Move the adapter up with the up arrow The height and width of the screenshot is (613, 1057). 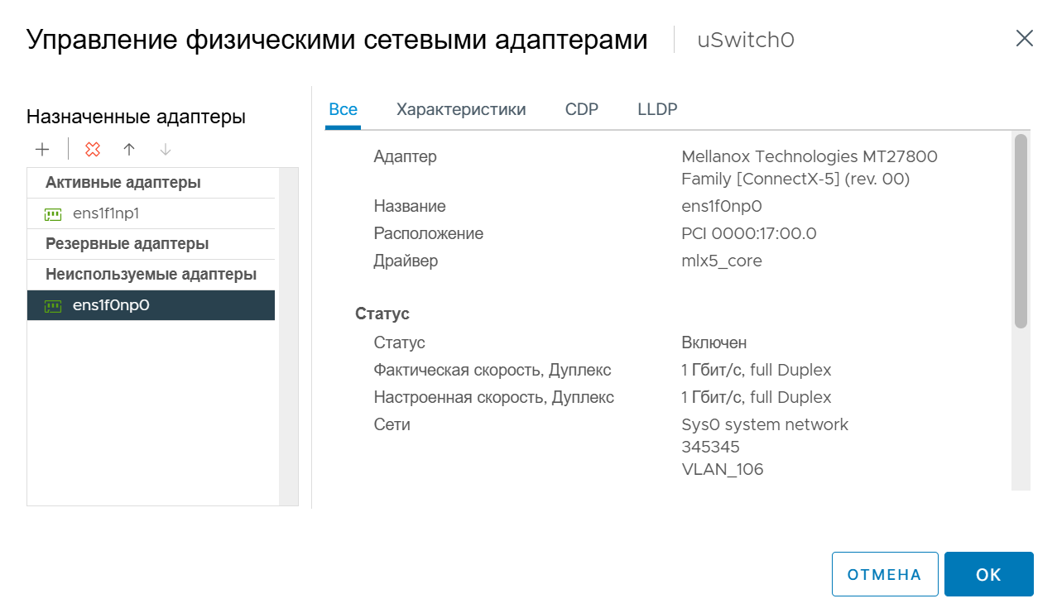coord(128,149)
